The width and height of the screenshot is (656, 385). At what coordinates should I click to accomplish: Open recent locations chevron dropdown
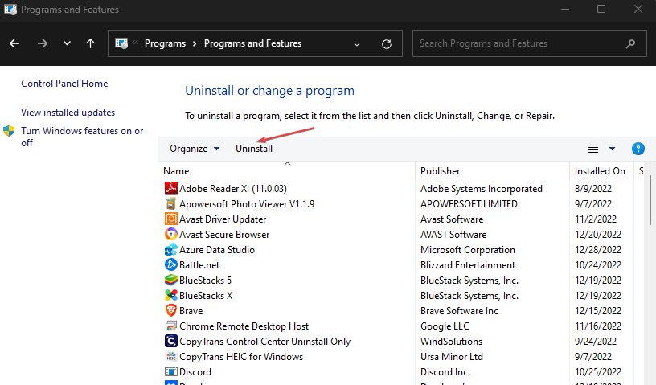click(67, 43)
